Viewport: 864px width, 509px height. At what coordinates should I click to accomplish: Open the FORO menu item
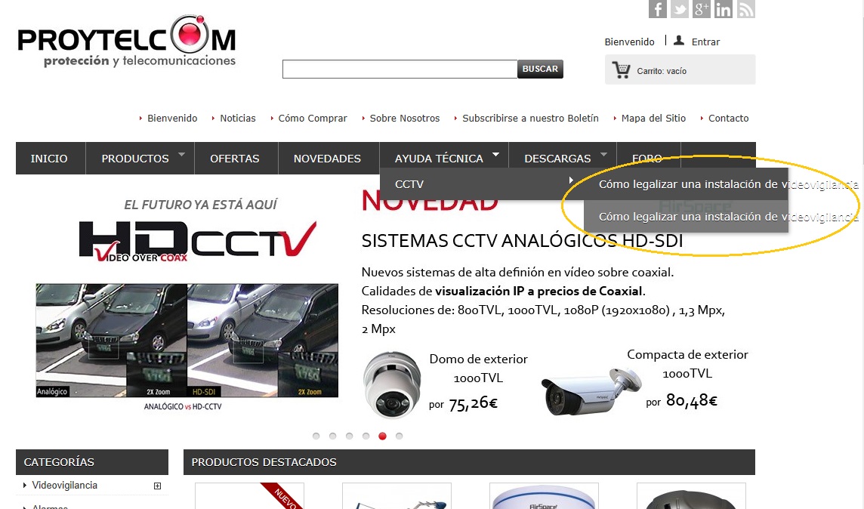coord(647,159)
